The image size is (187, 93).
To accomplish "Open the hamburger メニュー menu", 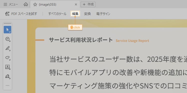I will tap(11, 4).
